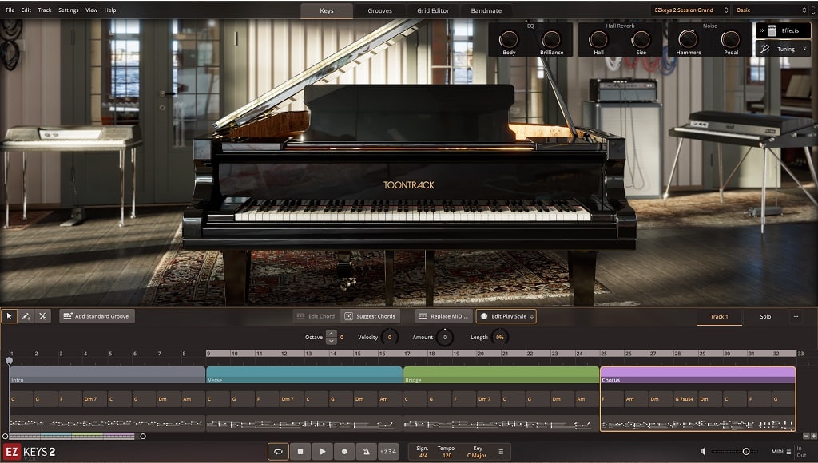
Task: Click the Hall reverb knob
Action: (598, 39)
